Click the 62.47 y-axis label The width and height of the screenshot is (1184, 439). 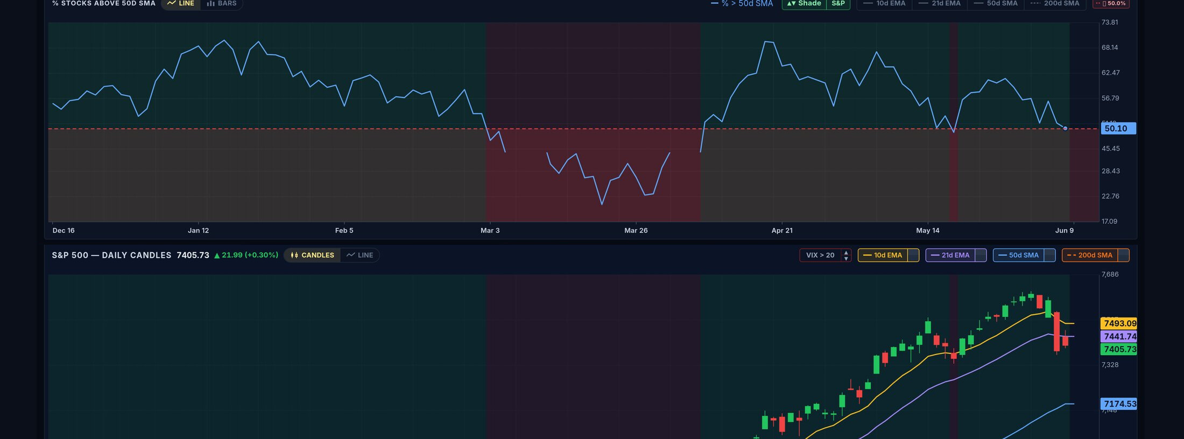(x=1111, y=73)
